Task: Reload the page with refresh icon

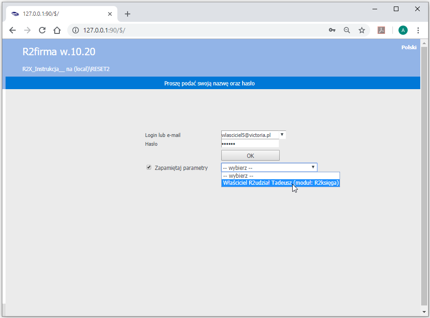Action: tap(42, 30)
